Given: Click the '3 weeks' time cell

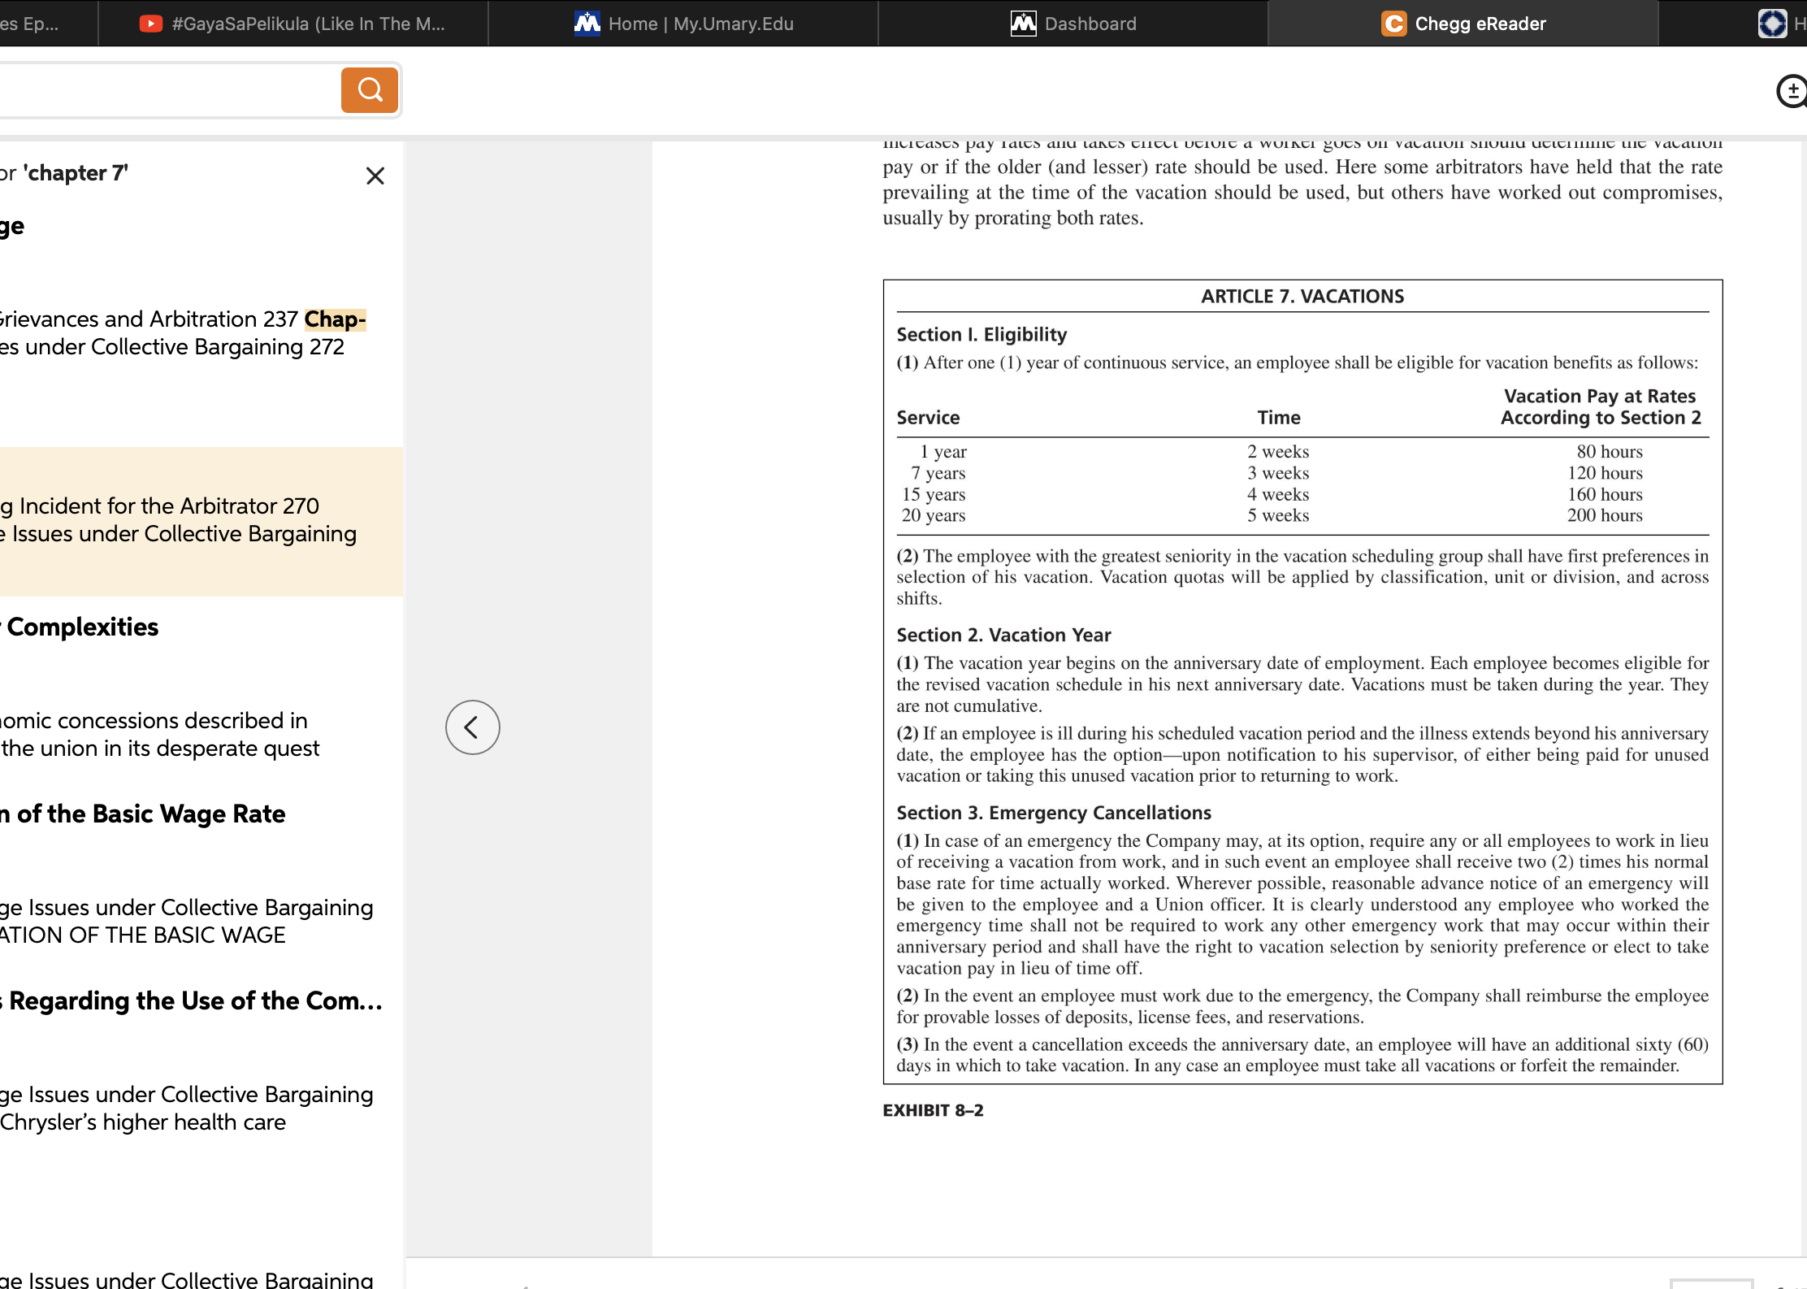Looking at the screenshot, I should pos(1278,473).
